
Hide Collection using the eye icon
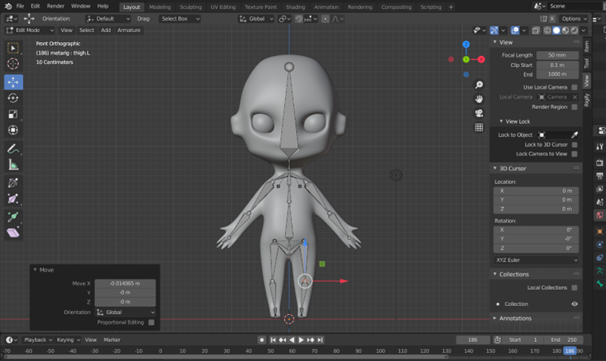(575, 304)
